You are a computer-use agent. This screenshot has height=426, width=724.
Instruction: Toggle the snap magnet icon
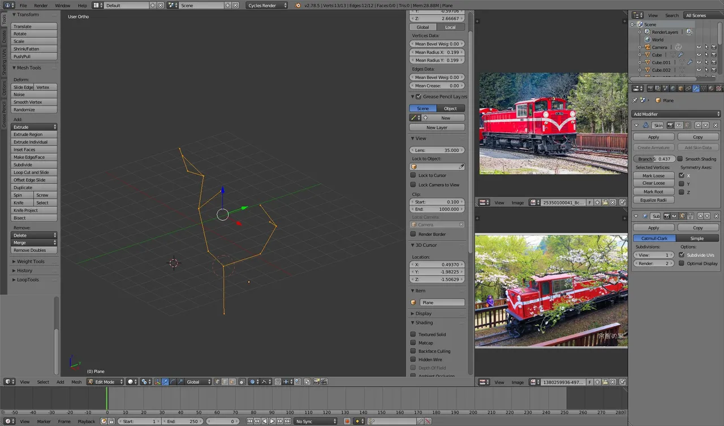click(278, 382)
